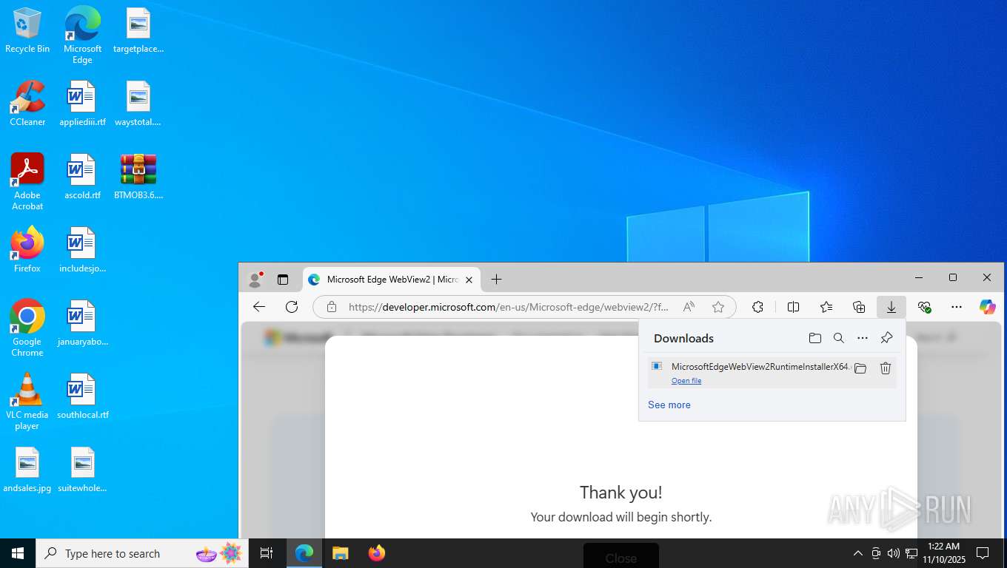Viewport: 1007px width, 568px height.
Task: Click the Edge address bar URL
Action: [x=509, y=307]
